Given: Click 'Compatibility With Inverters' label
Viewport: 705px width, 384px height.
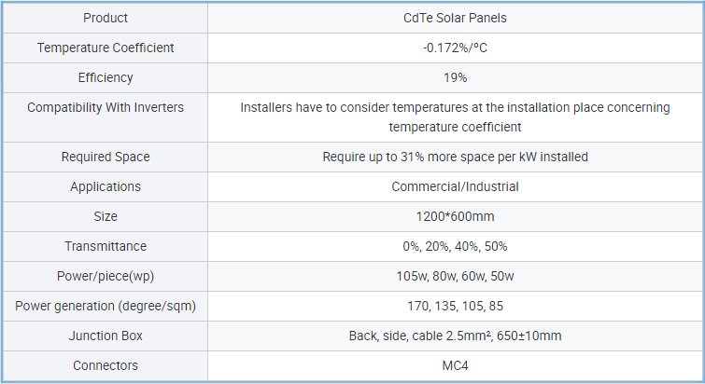Looking at the screenshot, I should 106,107.
